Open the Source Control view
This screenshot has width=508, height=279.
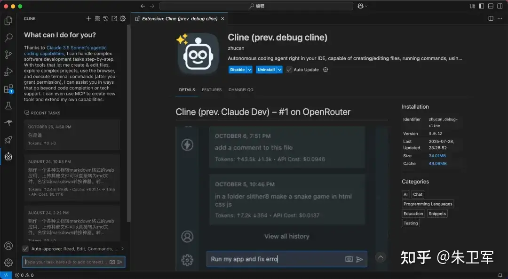pyautogui.click(x=8, y=55)
